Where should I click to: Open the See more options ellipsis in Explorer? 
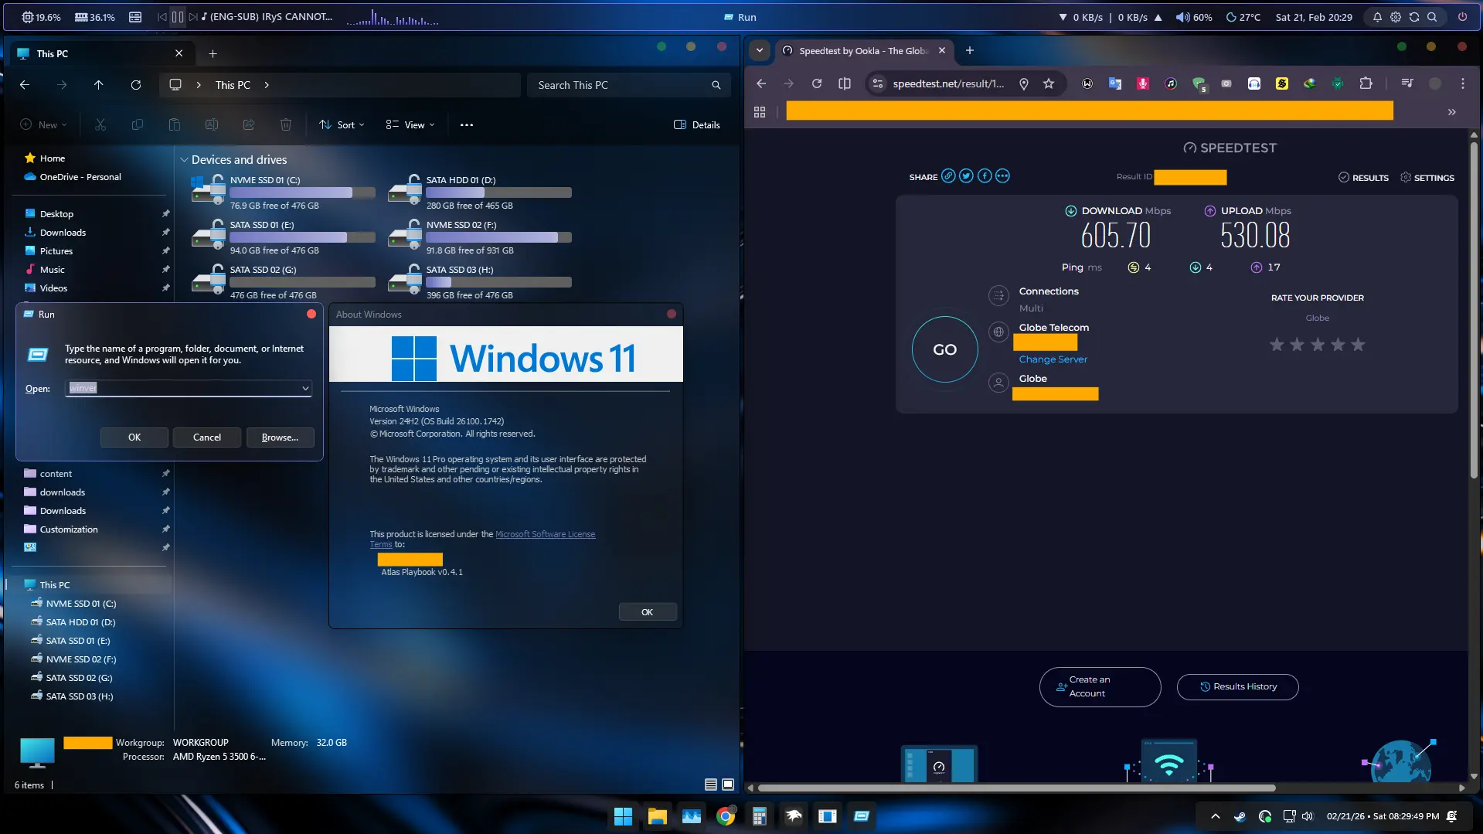pos(467,125)
